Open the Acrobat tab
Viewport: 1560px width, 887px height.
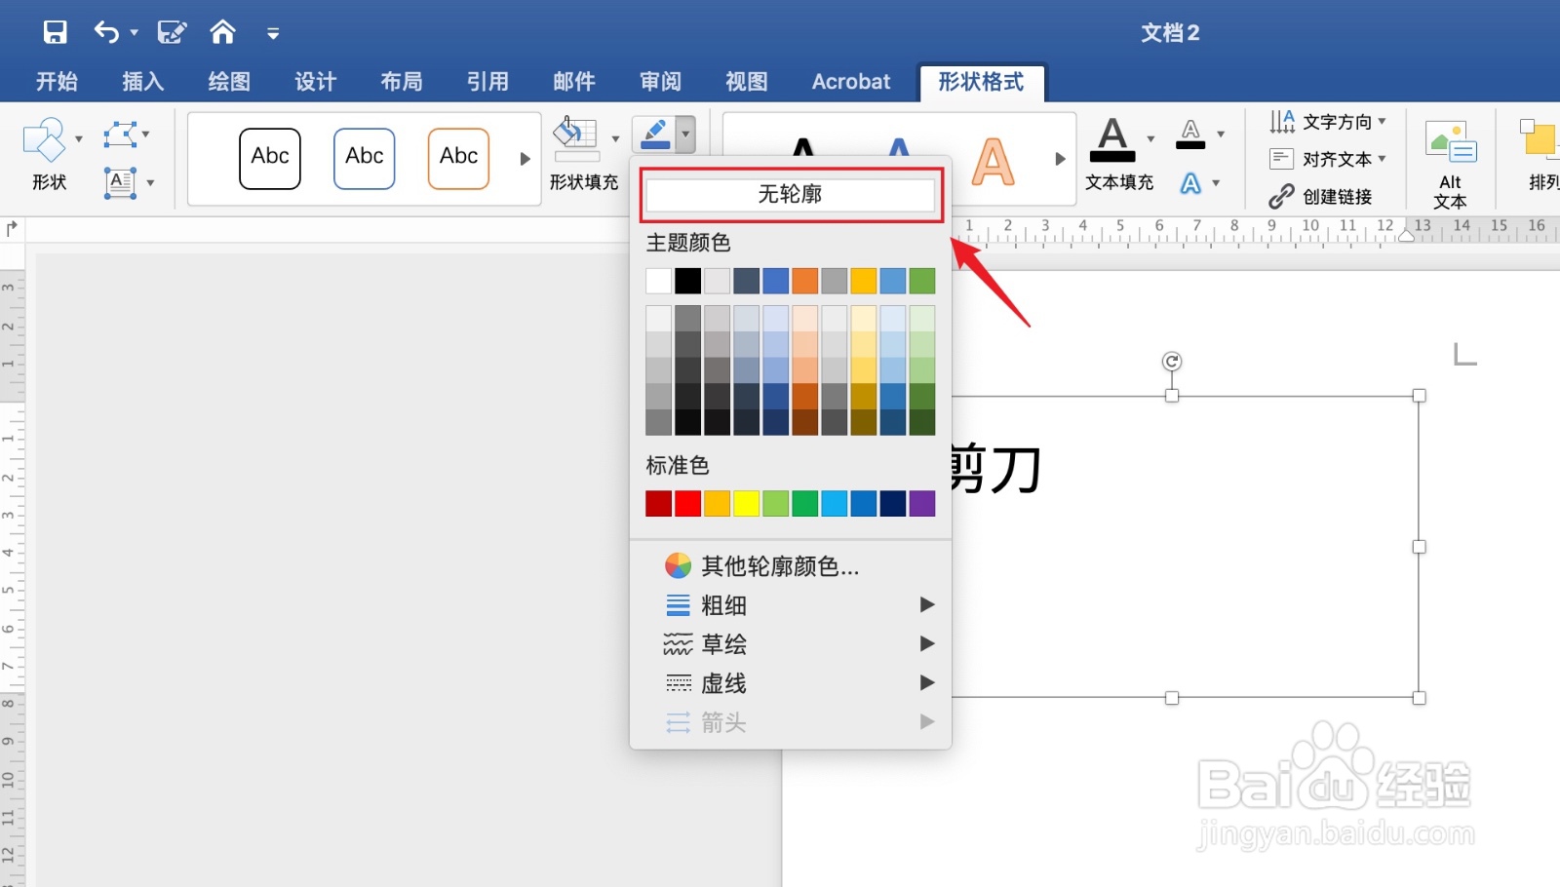tap(851, 82)
